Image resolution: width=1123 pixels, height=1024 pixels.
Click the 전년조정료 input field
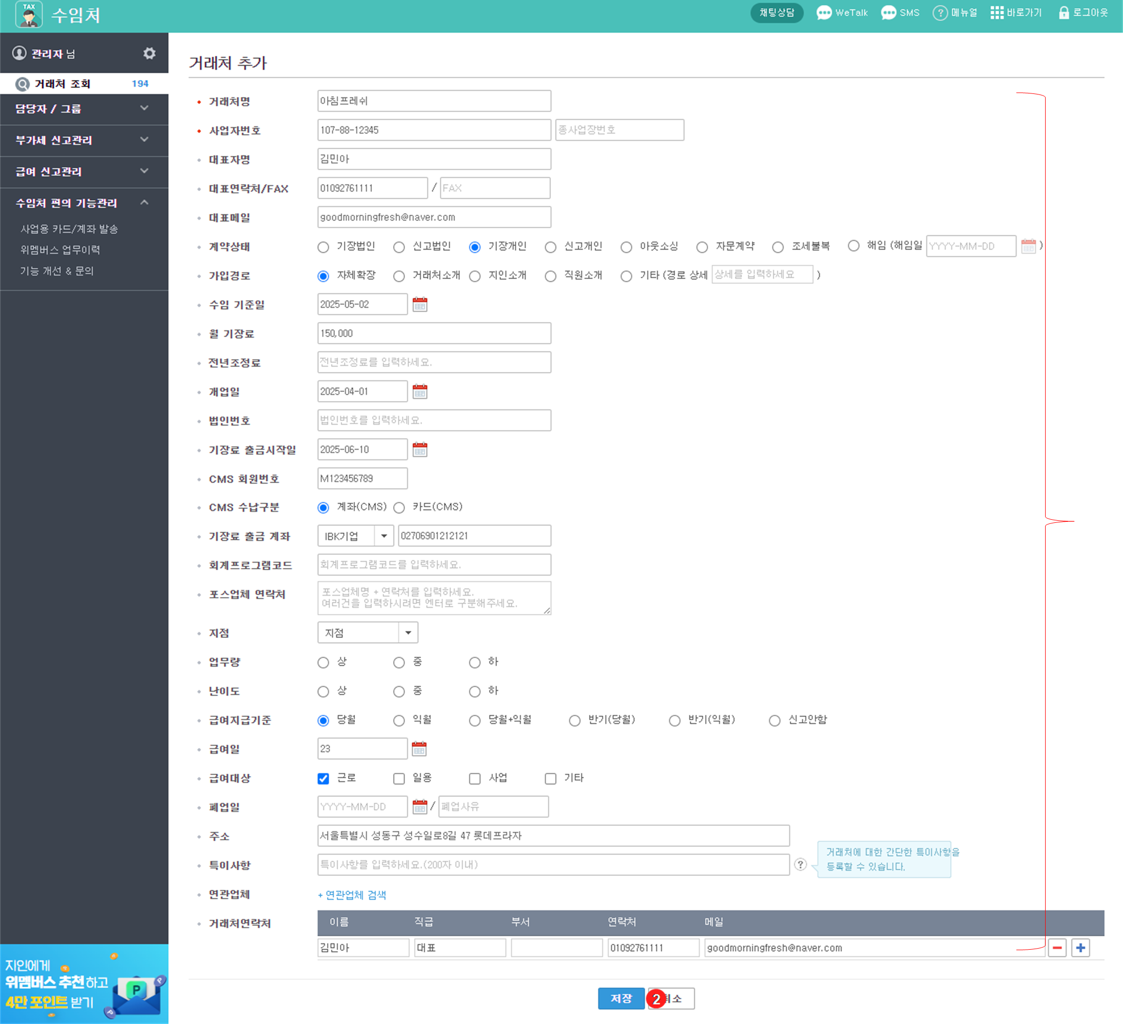coord(433,362)
